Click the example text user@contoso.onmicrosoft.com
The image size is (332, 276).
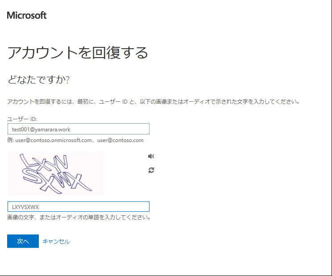54,140
